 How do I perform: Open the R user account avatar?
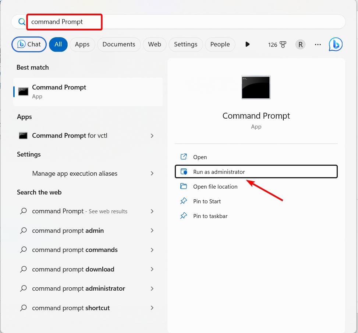tap(301, 45)
